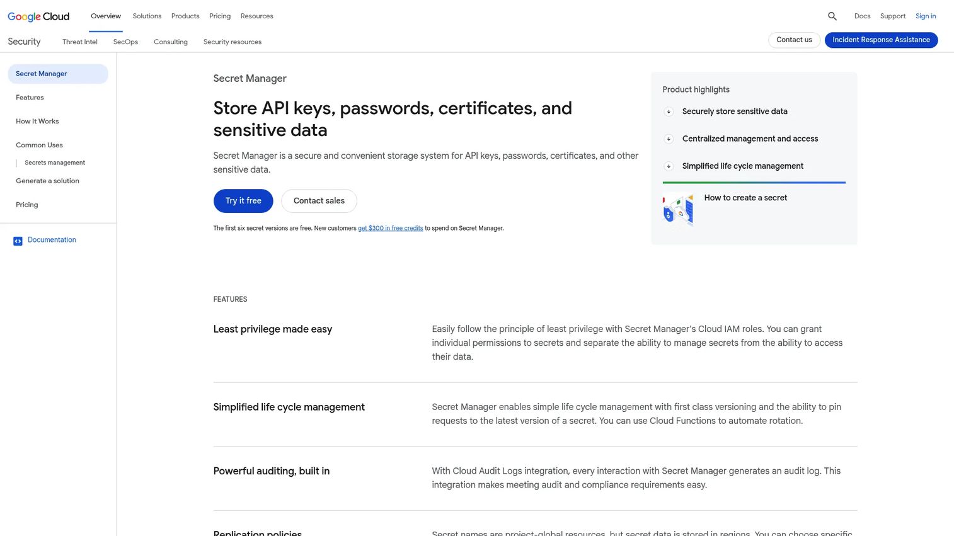The width and height of the screenshot is (954, 536).
Task: Open the Products menu
Action: pos(185,16)
